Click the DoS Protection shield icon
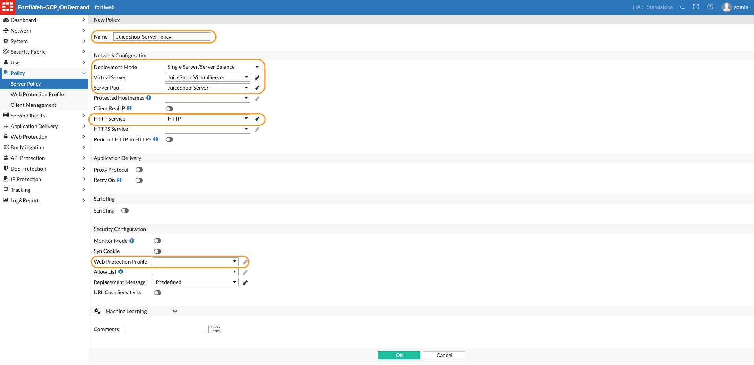This screenshot has width=754, height=365. 6,168
